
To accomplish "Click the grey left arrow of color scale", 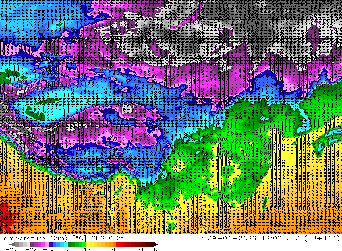I will (x=13, y=244).
